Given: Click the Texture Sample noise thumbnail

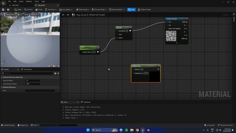Looking at the screenshot, I should tap(171, 36).
